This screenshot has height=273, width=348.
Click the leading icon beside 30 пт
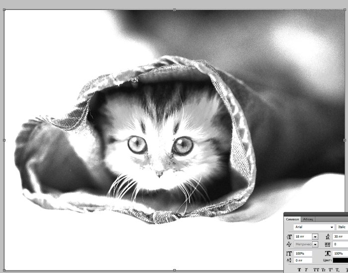pos(327,237)
